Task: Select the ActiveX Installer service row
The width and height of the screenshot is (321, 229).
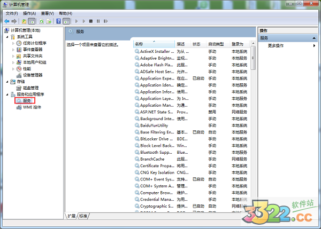Action: [x=192, y=51]
